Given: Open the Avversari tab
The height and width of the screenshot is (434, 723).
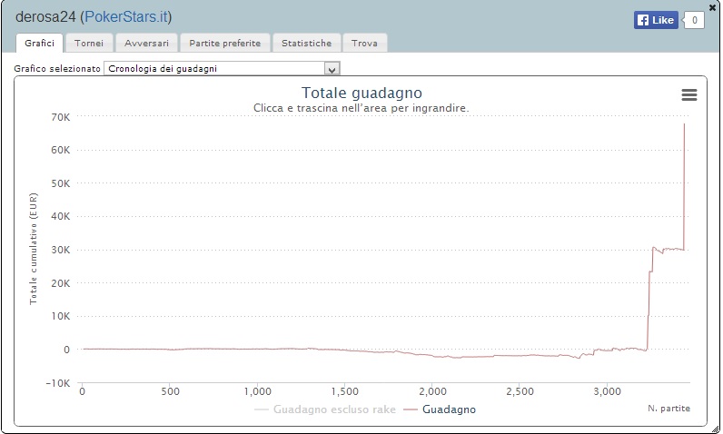Looking at the screenshot, I should pos(146,44).
